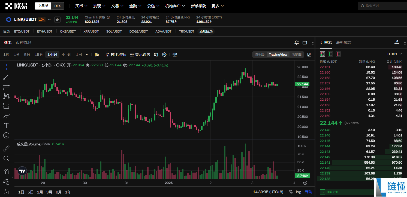
Task: Add LINK/USDT to favorites star
Action: (x=57, y=20)
